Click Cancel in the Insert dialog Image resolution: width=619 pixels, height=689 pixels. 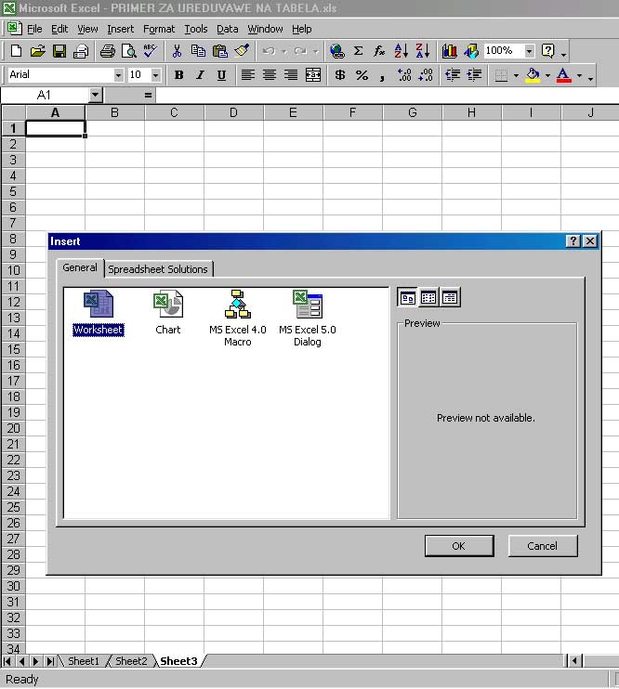point(543,546)
